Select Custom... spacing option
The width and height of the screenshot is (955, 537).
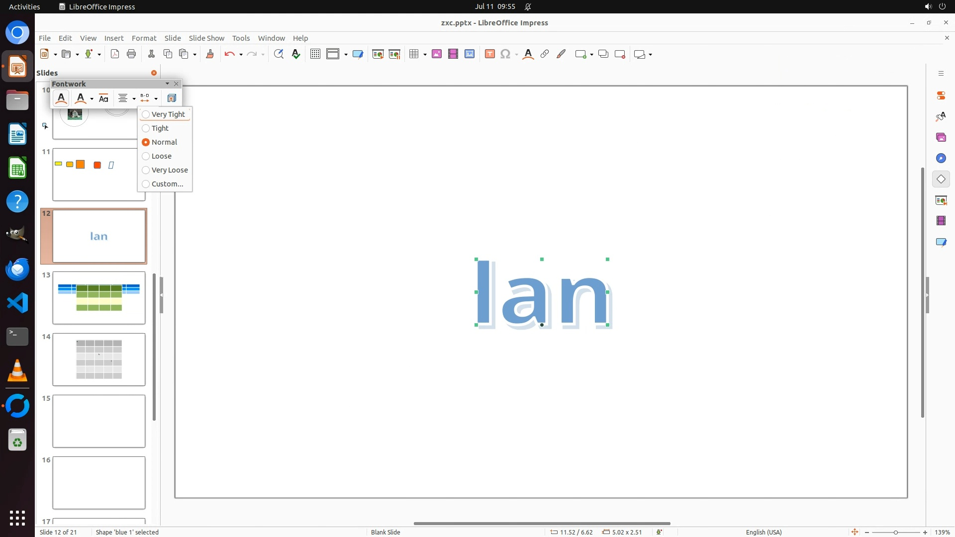167,184
